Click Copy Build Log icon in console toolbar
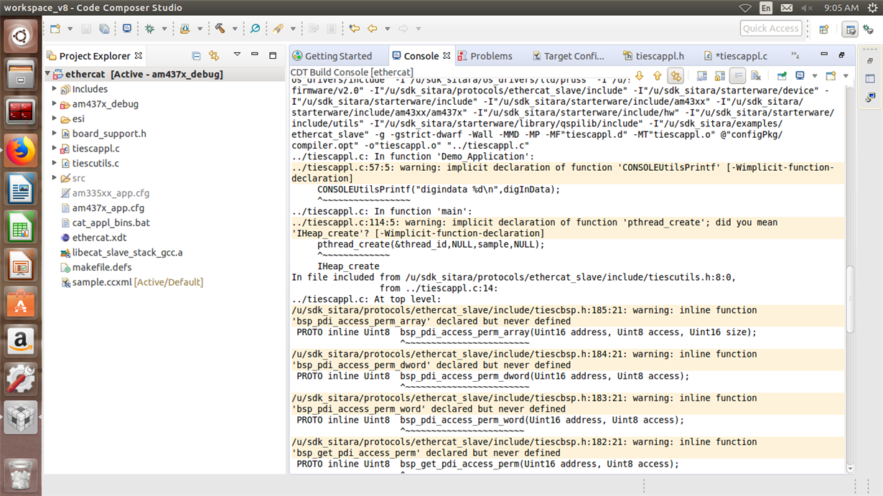Viewport: 883px width, 496px height. [701, 75]
